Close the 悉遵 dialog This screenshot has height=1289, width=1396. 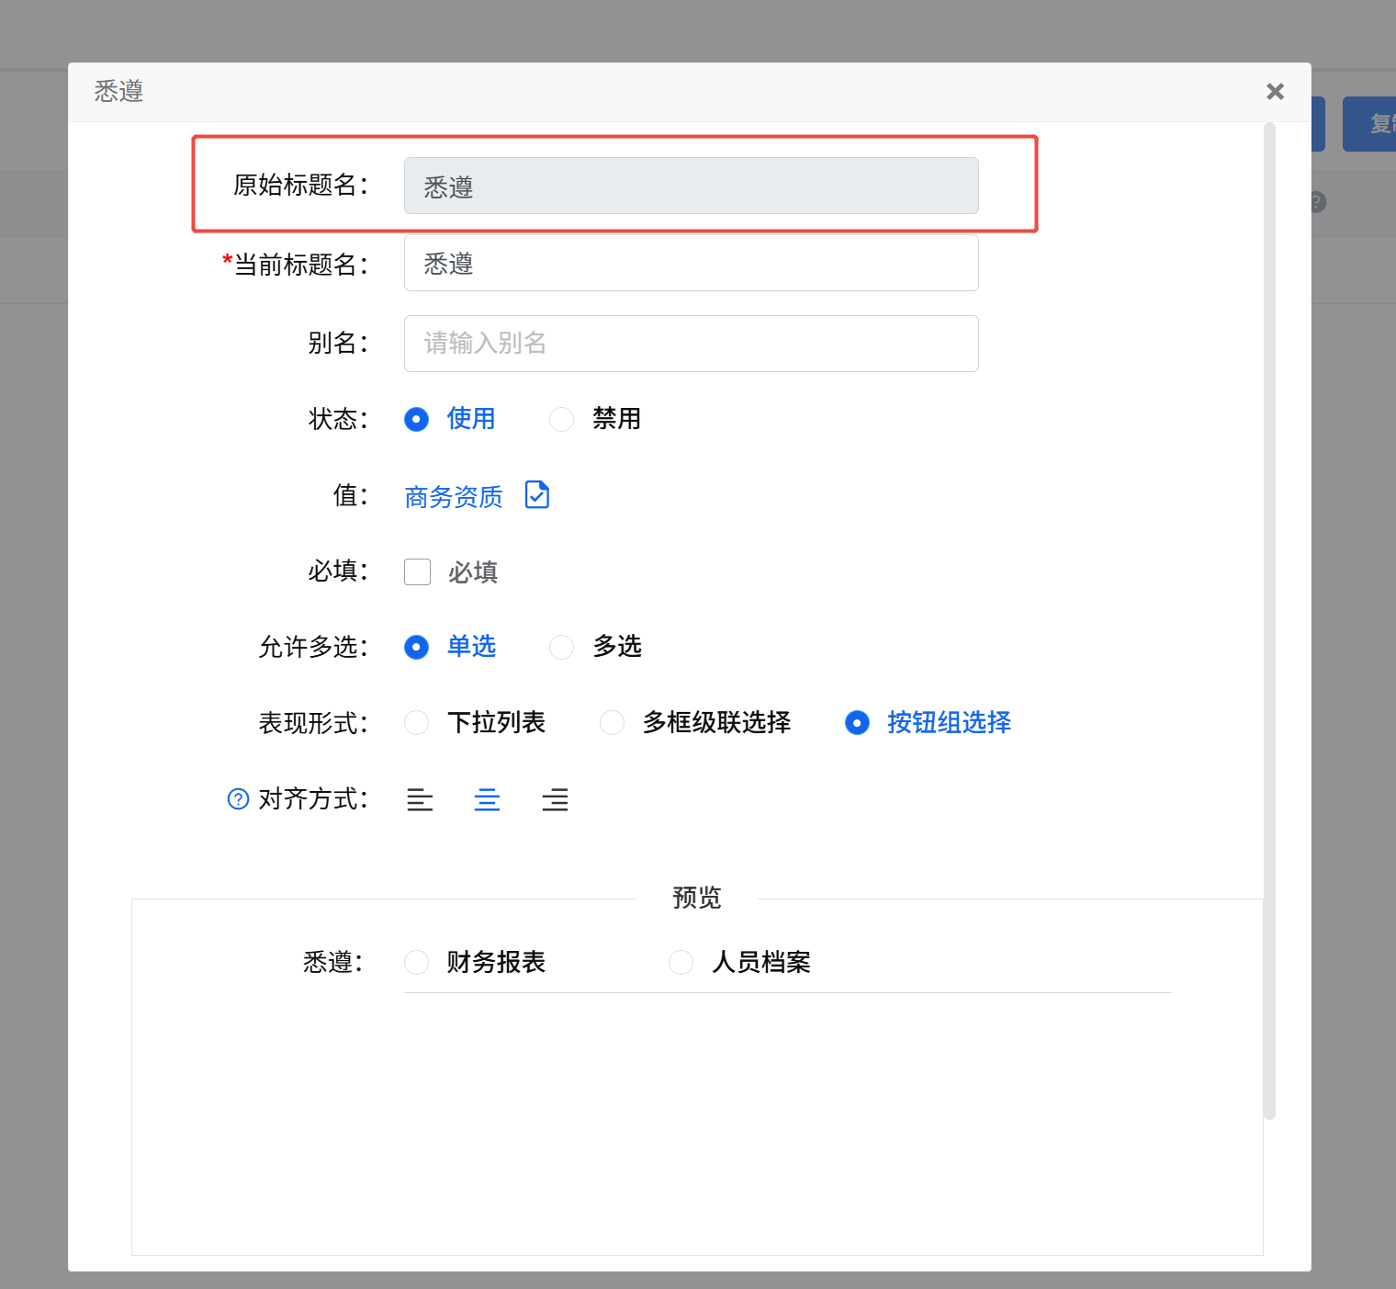coord(1275,91)
